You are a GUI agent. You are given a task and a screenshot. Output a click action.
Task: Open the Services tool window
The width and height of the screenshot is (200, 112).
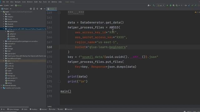pos(43,109)
